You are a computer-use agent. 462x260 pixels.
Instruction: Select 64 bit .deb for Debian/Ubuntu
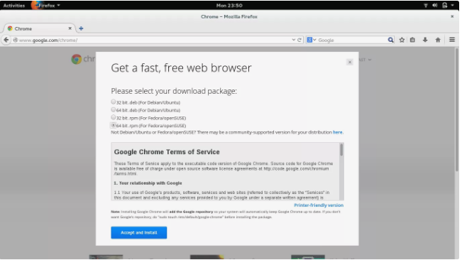coord(113,109)
